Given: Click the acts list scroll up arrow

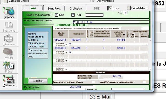Looking at the screenshot, I should tap(150, 40).
